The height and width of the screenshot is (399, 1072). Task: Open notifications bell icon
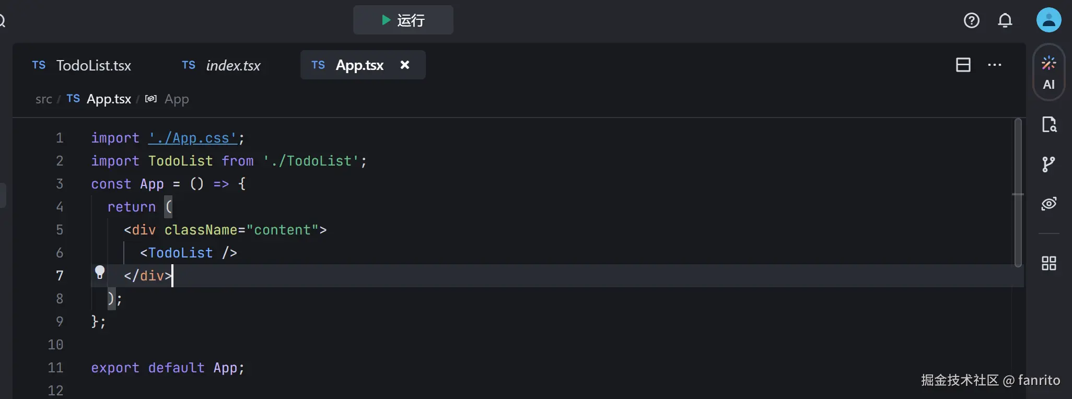point(1005,20)
